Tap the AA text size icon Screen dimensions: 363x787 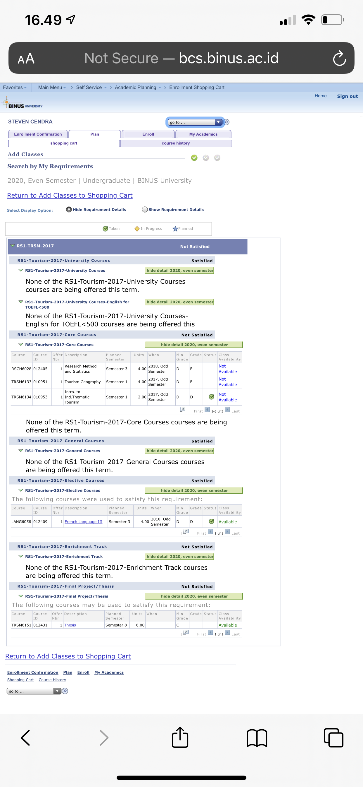click(x=26, y=58)
